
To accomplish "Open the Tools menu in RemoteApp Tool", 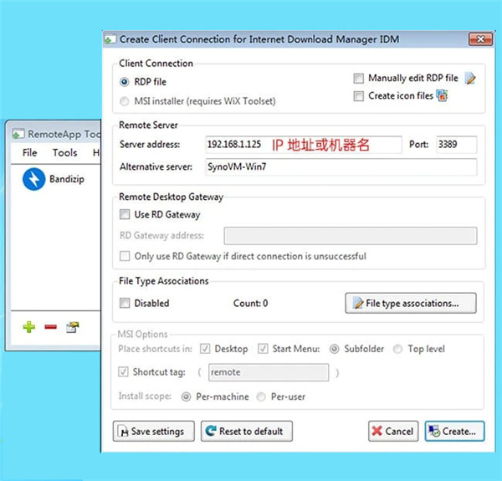I will [x=64, y=152].
